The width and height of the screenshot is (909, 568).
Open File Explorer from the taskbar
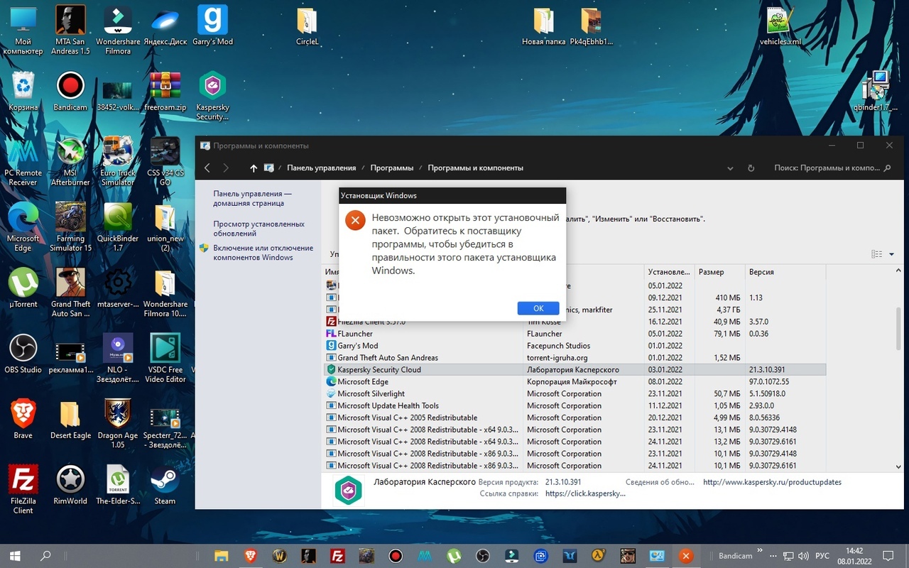pos(222,555)
